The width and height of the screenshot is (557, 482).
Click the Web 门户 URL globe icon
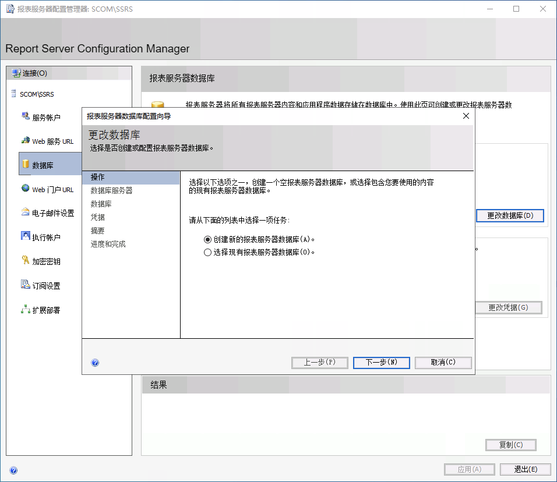pyautogui.click(x=25, y=189)
